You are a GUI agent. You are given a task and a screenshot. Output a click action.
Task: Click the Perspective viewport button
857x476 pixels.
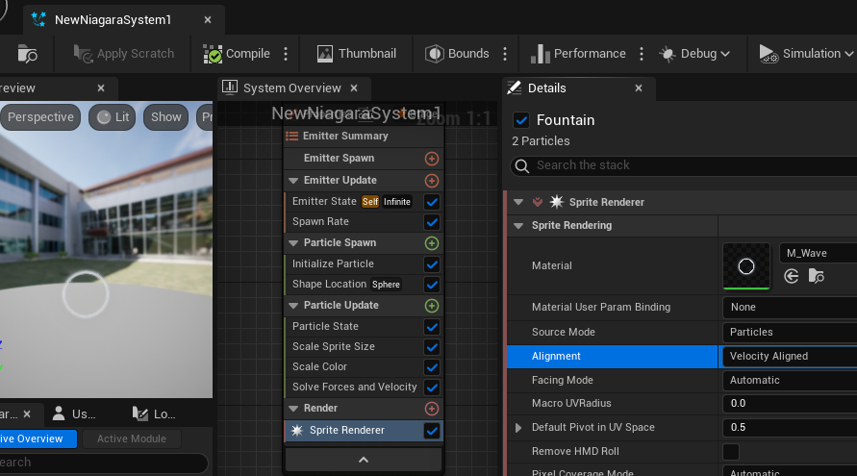click(x=40, y=117)
